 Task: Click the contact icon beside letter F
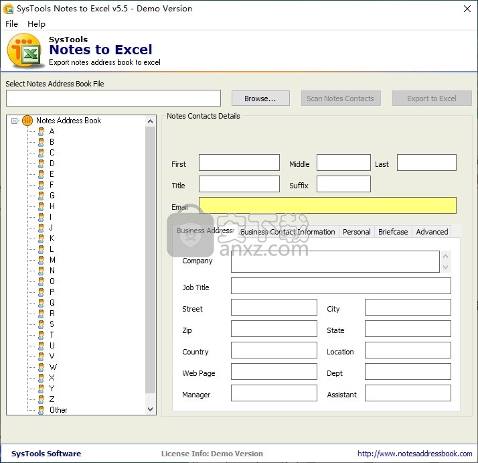click(x=41, y=185)
